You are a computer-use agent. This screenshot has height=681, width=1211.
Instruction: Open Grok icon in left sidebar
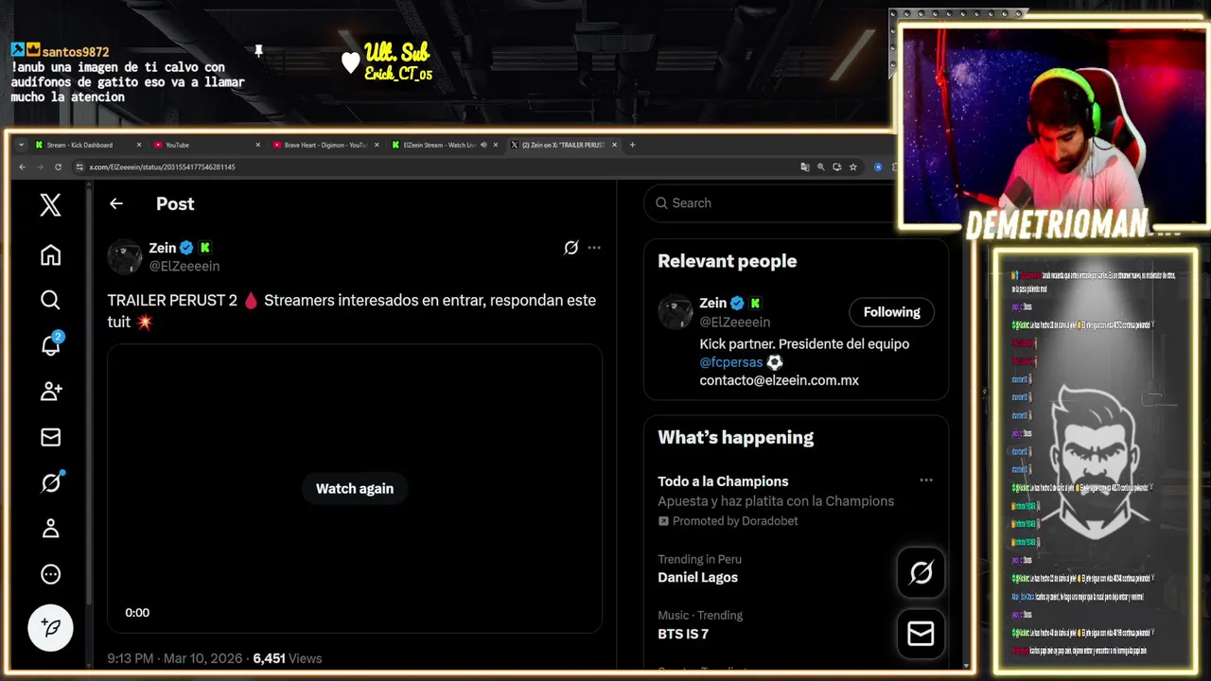tap(51, 481)
